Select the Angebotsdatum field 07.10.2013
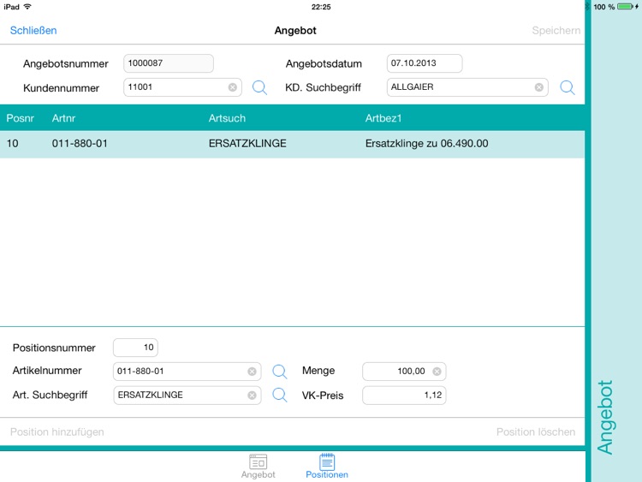Screen dimensions: 642x482 [x=425, y=63]
